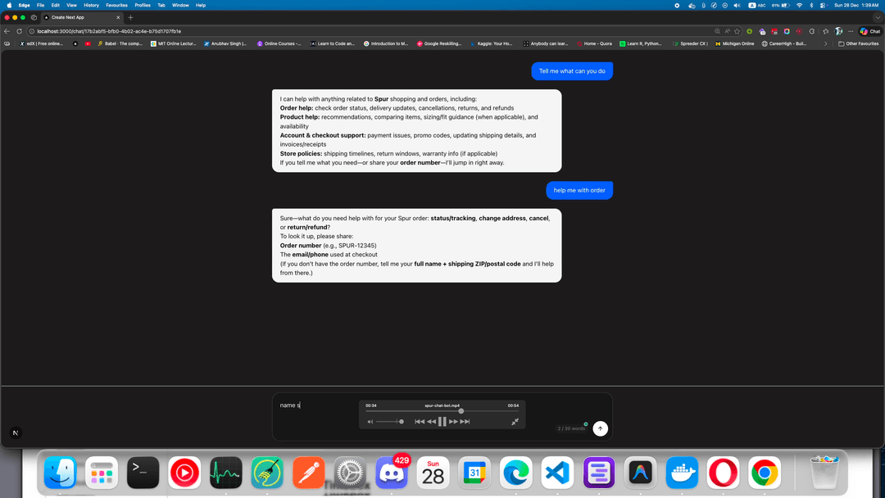Click the video progress slider

[461, 411]
